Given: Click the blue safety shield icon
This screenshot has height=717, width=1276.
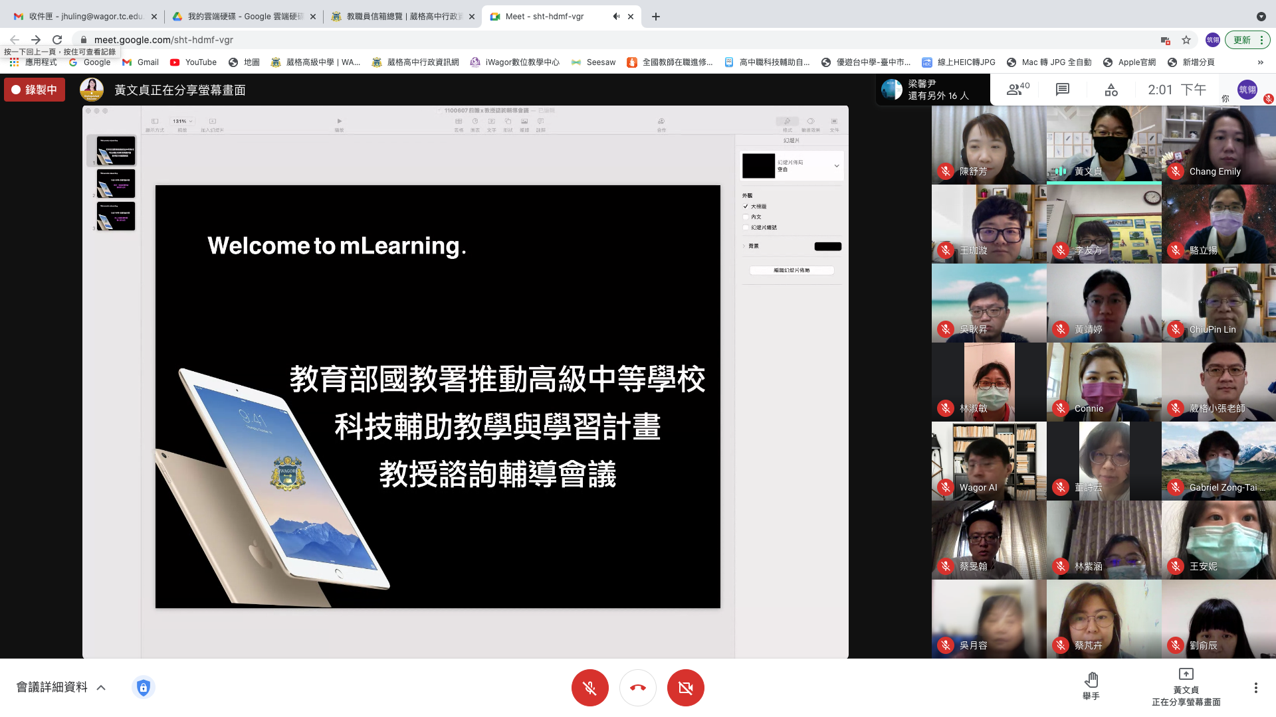Looking at the screenshot, I should [x=144, y=687].
